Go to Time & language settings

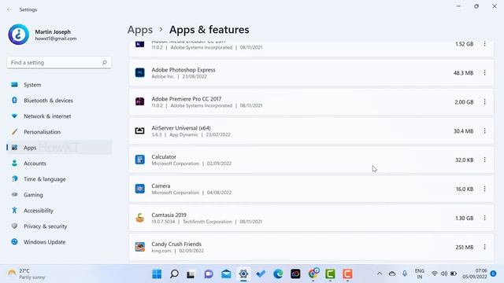59,179
